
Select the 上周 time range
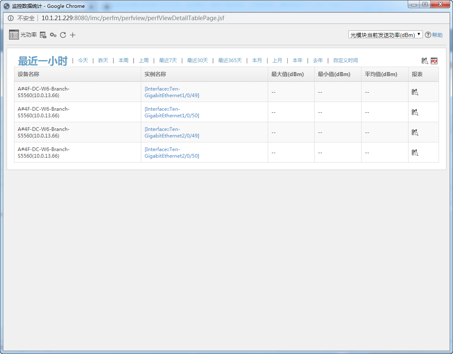(144, 61)
